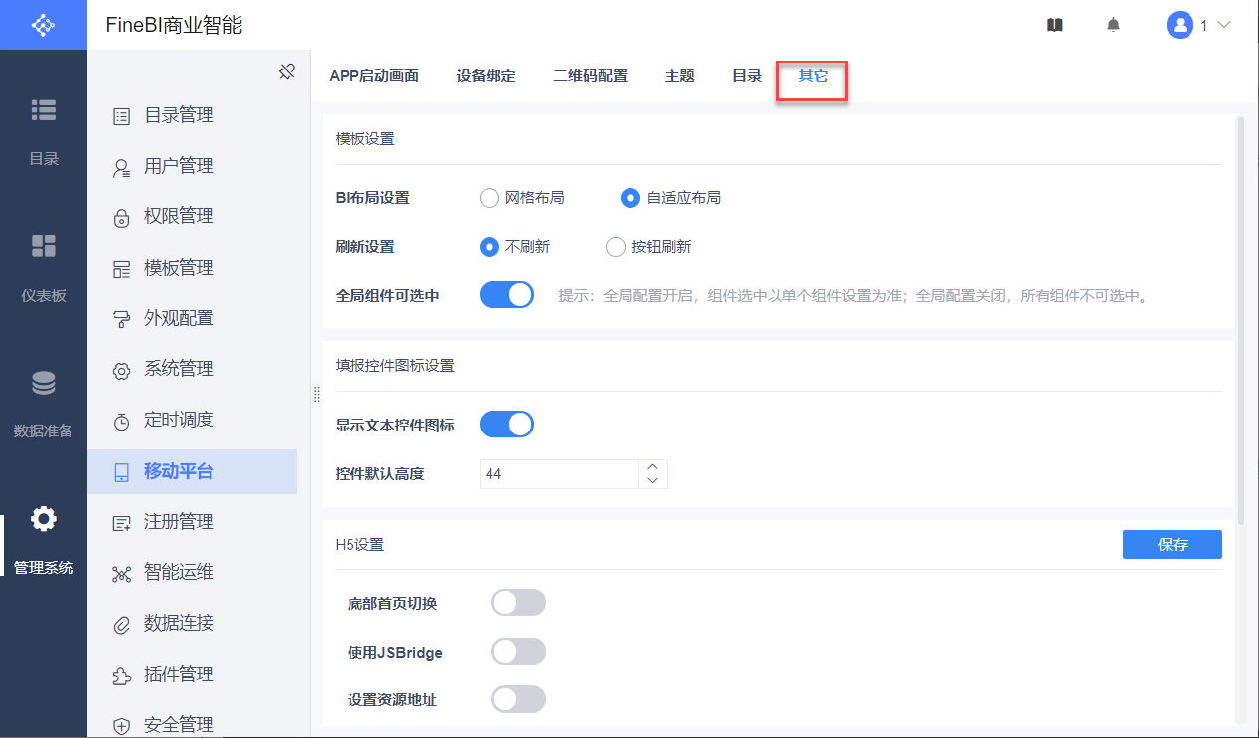Click the 控件默认高度 input field
The width and height of the screenshot is (1259, 738).
(x=558, y=474)
